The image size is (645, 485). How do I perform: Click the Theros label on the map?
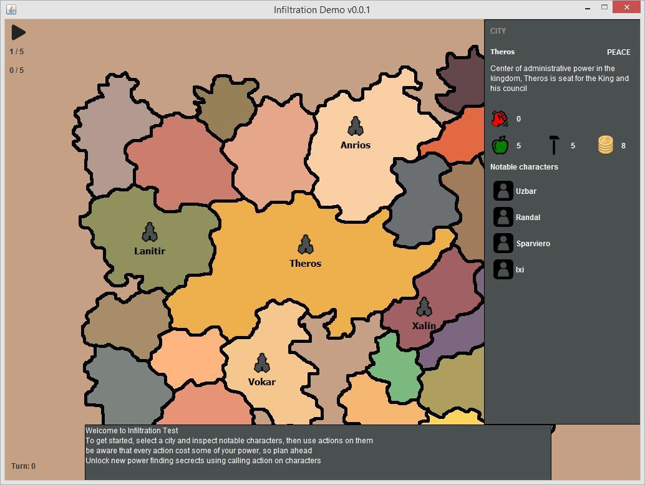pyautogui.click(x=305, y=264)
